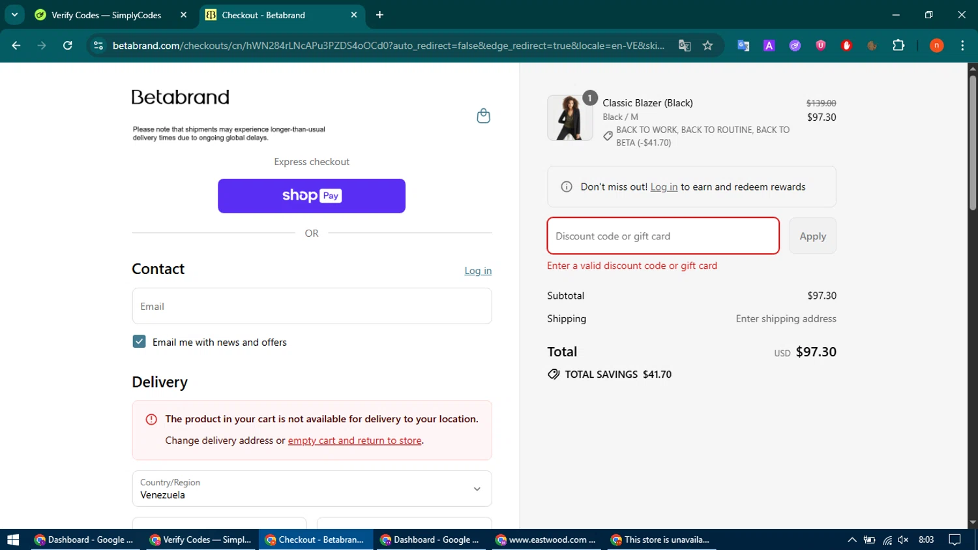Open the Google Translate extension icon
The width and height of the screenshot is (978, 550).
[x=743, y=46]
